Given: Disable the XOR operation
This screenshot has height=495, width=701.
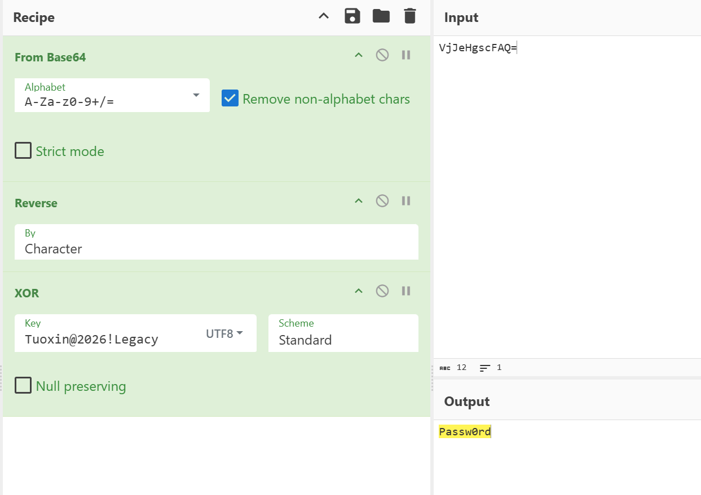Looking at the screenshot, I should (x=382, y=291).
